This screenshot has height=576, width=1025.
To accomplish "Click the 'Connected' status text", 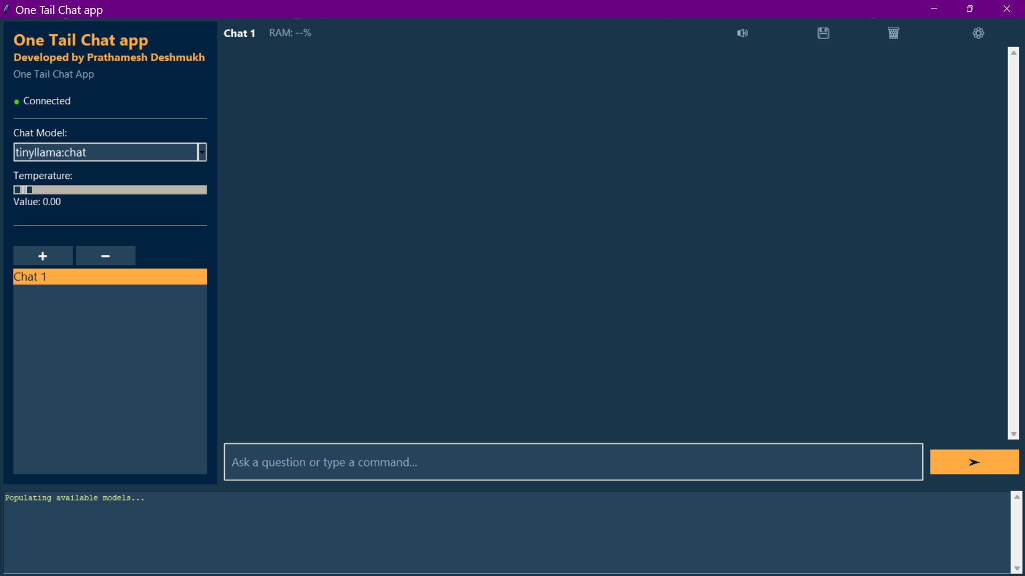I will coord(47,101).
